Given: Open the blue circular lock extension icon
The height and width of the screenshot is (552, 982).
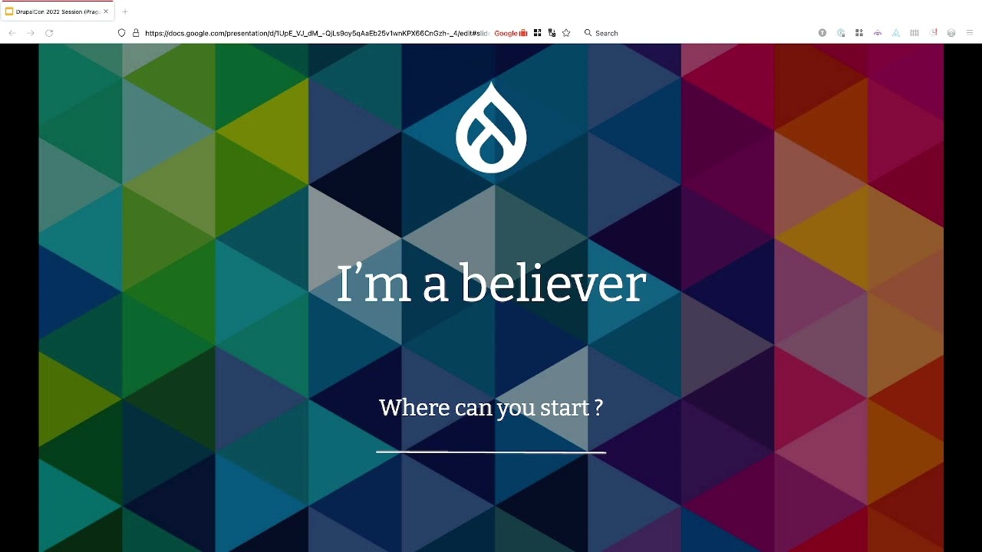Looking at the screenshot, I should point(841,33).
